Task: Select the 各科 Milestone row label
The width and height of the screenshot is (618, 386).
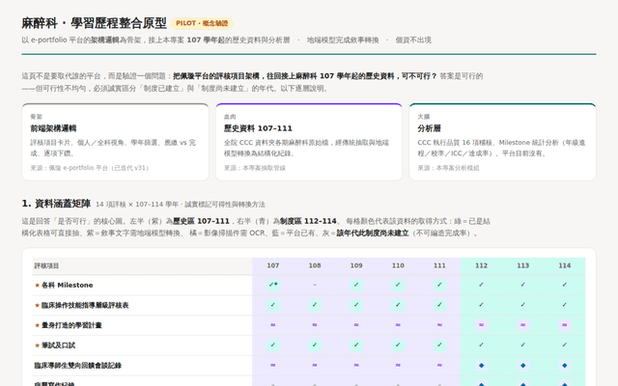Action: click(68, 286)
